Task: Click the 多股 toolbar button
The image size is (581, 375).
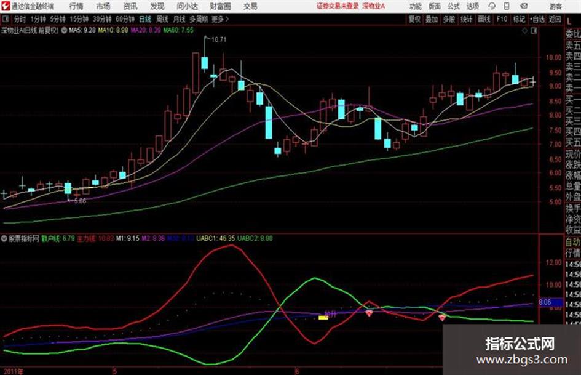Action: pyautogui.click(x=449, y=19)
